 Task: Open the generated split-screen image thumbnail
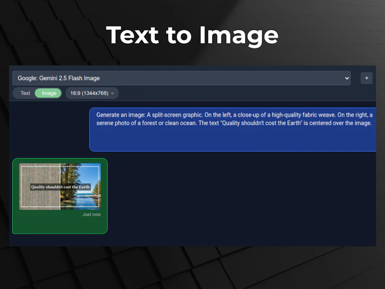click(60, 186)
